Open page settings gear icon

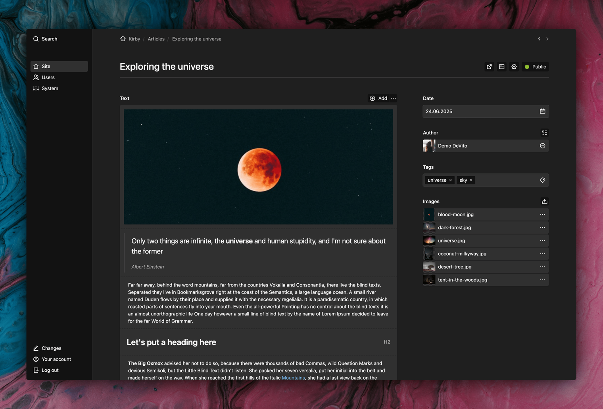coord(514,67)
